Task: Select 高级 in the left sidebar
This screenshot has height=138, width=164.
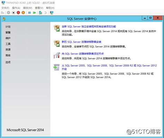Action: (x=8, y=55)
